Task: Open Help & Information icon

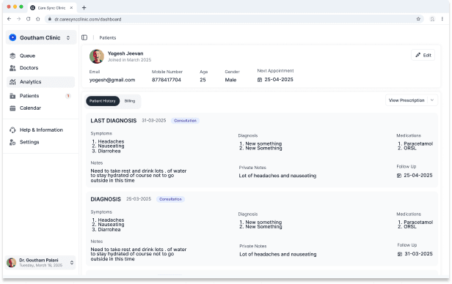Action: point(12,130)
